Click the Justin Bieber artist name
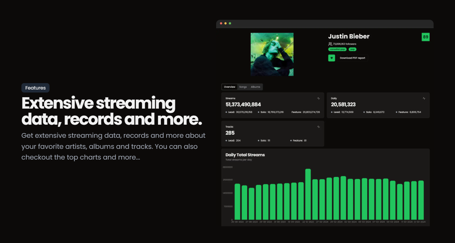This screenshot has height=243, width=455. point(349,37)
